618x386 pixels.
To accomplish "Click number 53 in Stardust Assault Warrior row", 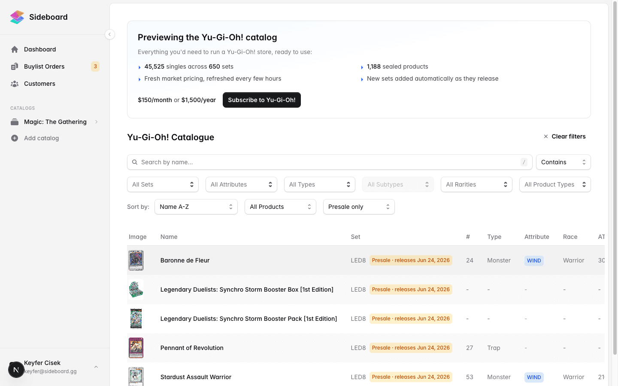I will coord(470,377).
